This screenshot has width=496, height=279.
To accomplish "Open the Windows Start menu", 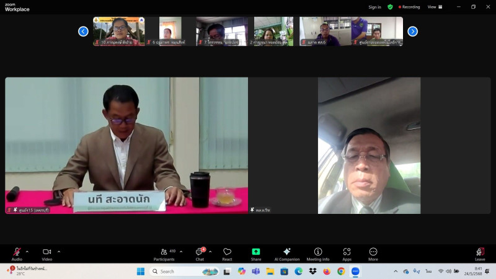I will point(141,272).
